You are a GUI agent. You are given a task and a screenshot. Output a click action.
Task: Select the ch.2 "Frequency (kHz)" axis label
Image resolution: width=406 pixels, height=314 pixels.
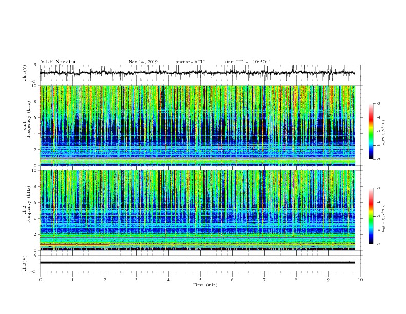29,204
